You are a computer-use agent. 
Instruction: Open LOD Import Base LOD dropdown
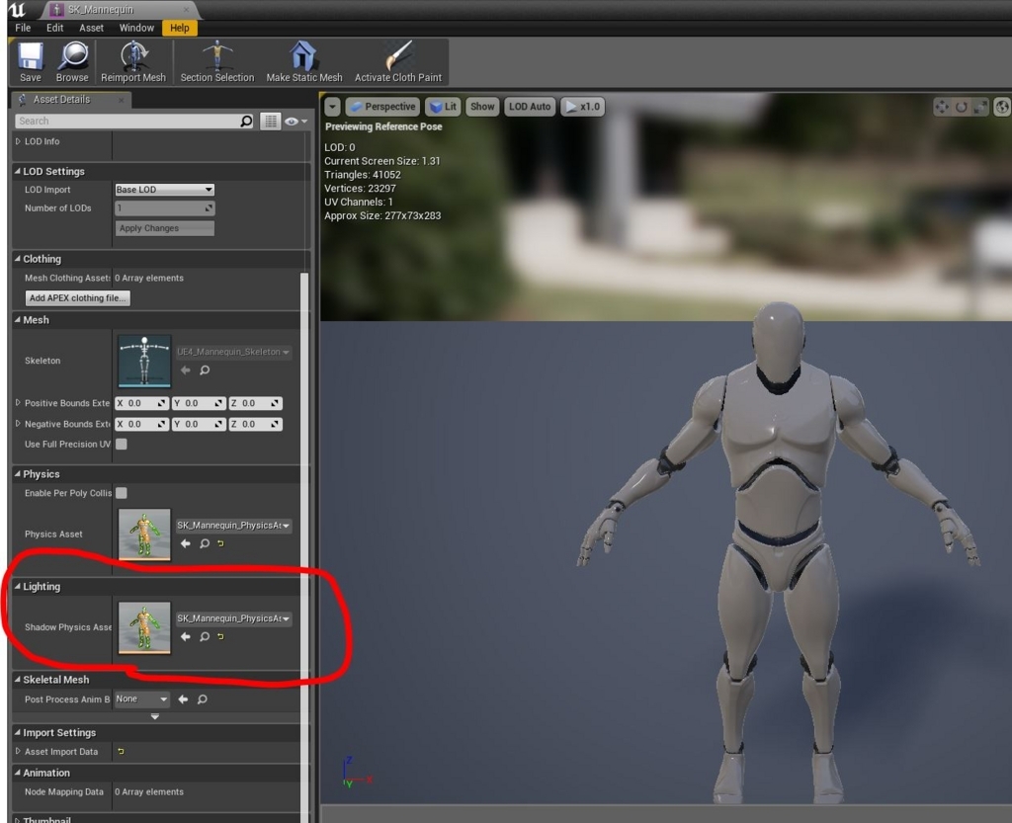[x=165, y=189]
